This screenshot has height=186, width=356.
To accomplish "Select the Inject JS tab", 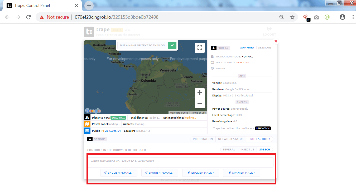I will [x=247, y=149].
